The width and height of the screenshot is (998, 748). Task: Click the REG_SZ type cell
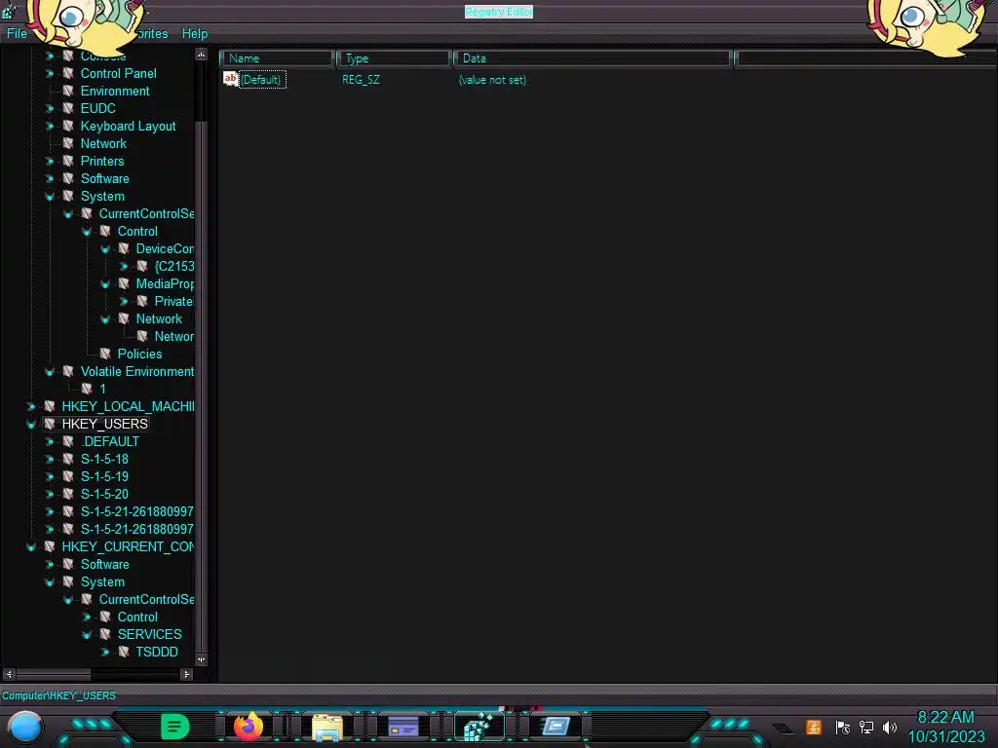click(361, 80)
